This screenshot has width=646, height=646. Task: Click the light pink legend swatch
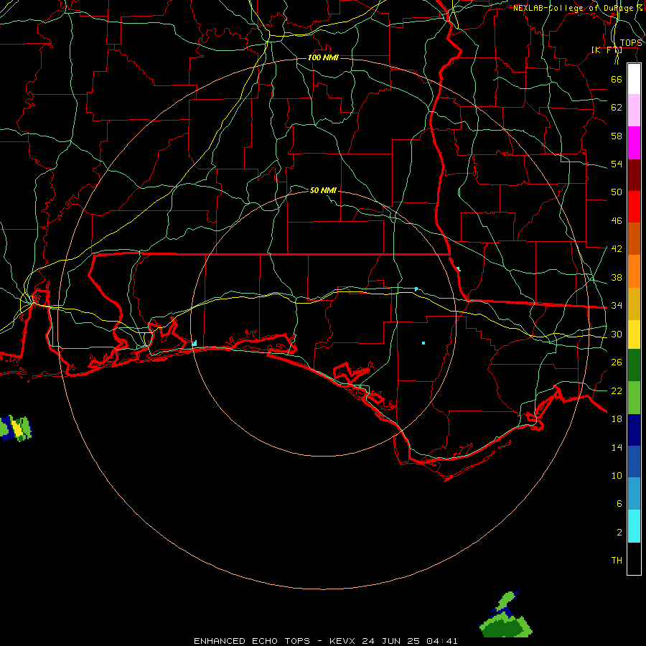tap(634, 111)
